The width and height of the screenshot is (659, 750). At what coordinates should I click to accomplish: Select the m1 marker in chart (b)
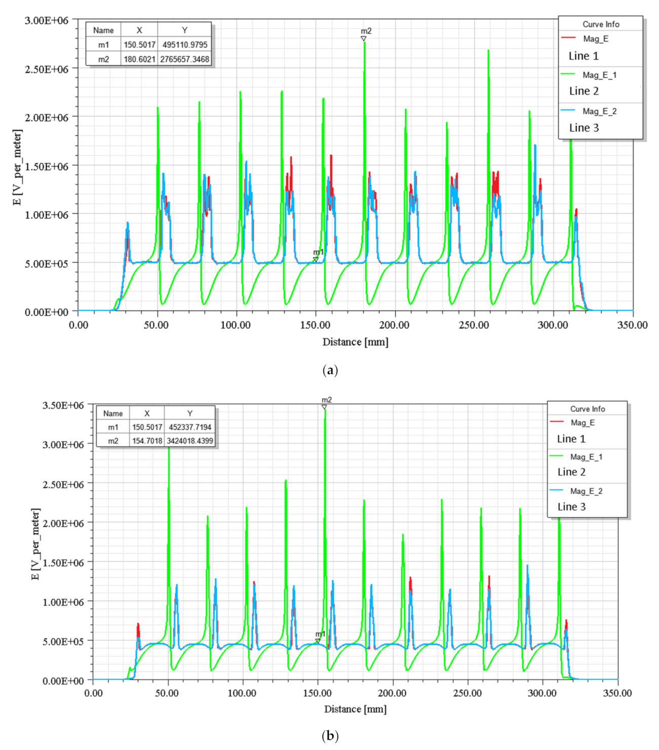point(318,641)
